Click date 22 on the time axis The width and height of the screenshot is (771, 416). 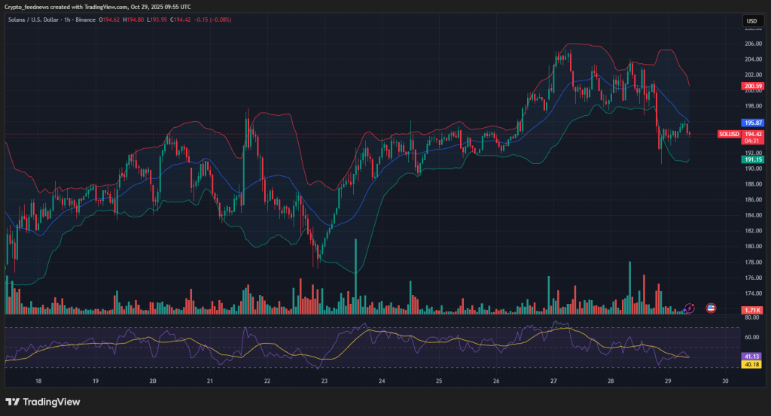267,381
